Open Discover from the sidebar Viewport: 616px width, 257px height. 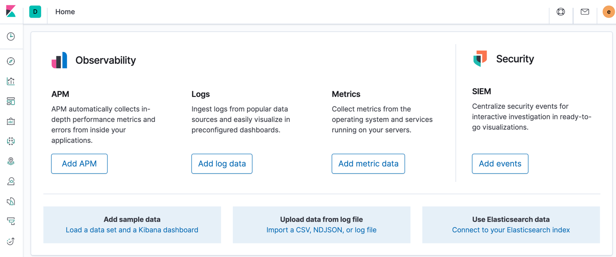(11, 61)
